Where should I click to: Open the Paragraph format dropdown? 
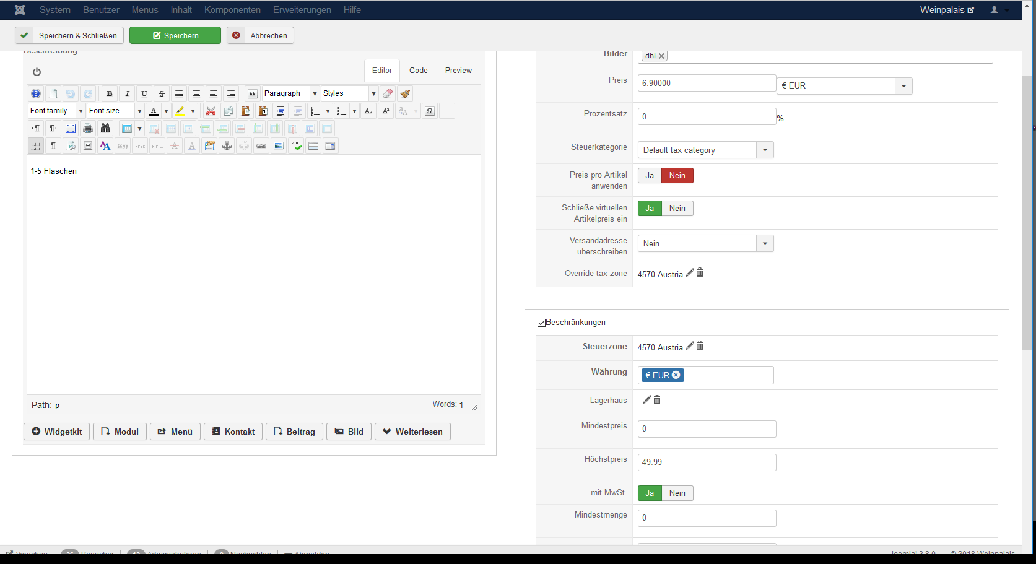click(x=290, y=93)
